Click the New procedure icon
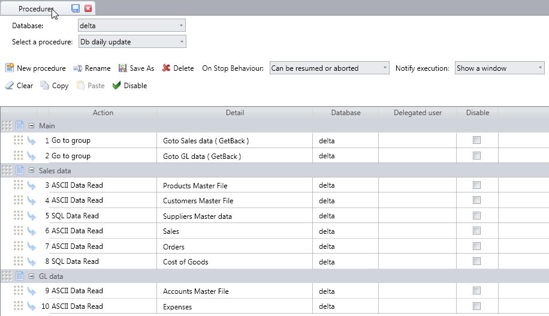The height and width of the screenshot is (316, 549). point(10,68)
